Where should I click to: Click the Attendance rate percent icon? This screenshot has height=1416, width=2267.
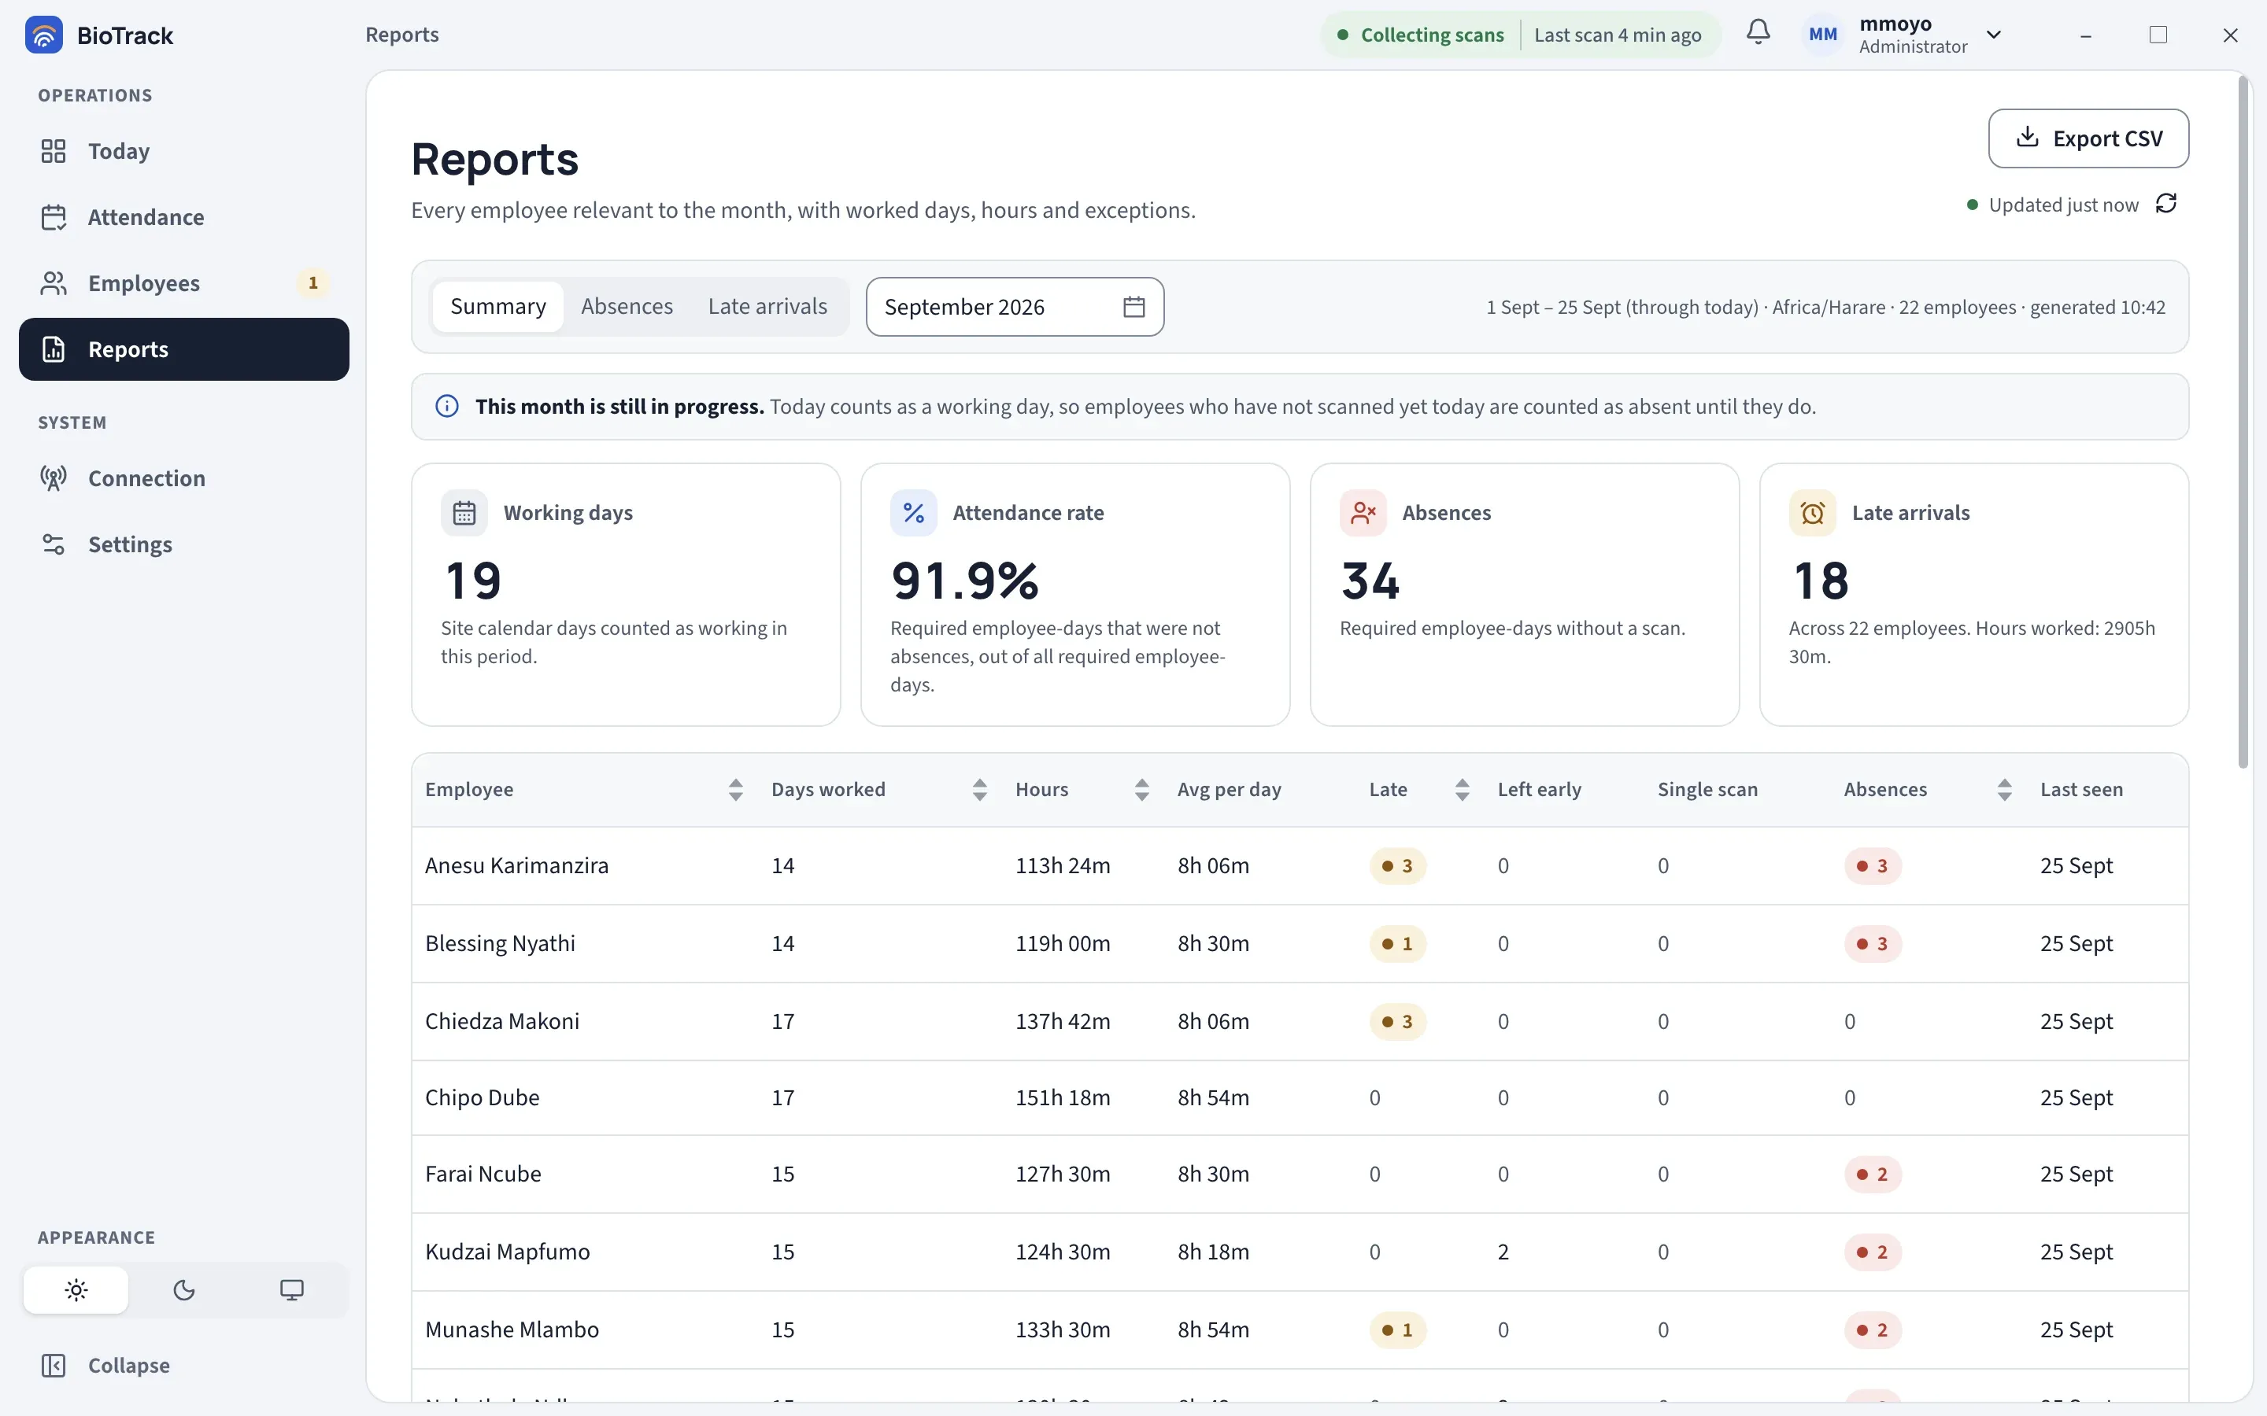pos(913,513)
